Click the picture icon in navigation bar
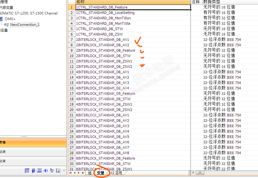The width and height of the screenshot is (258, 178). (58, 171)
